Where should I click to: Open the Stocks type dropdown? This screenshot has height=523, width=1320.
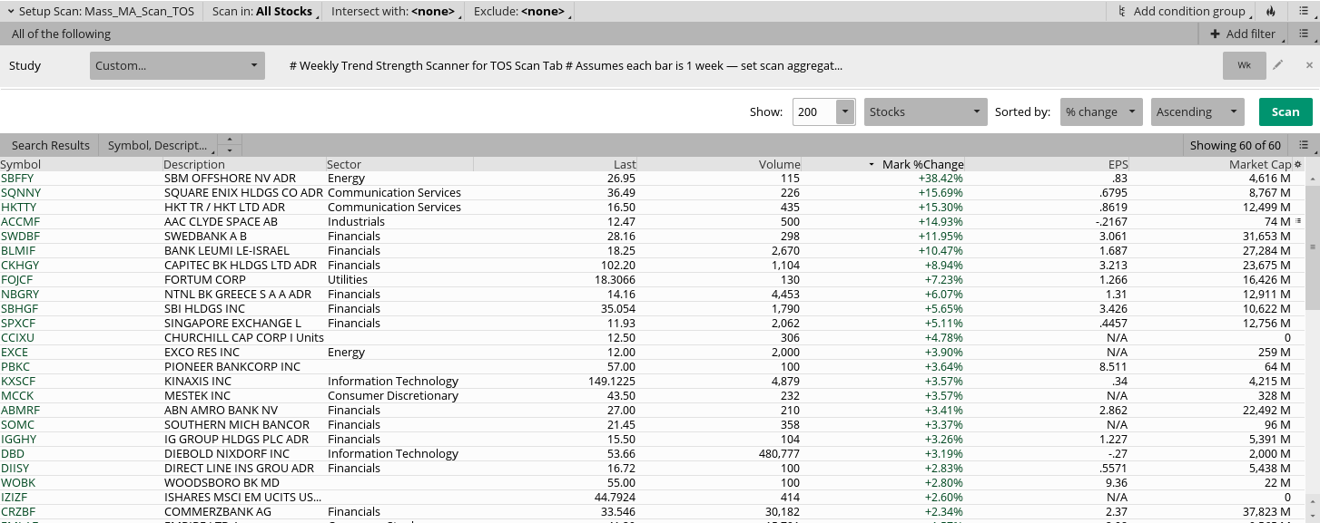[x=926, y=111]
